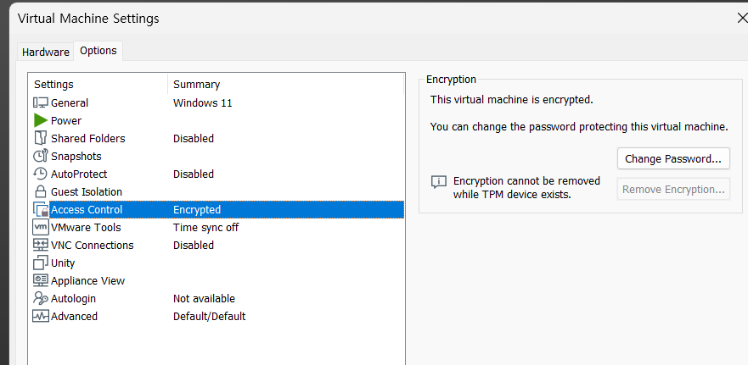This screenshot has width=748, height=365.
Task: Click the Change Password button
Action: click(x=673, y=158)
